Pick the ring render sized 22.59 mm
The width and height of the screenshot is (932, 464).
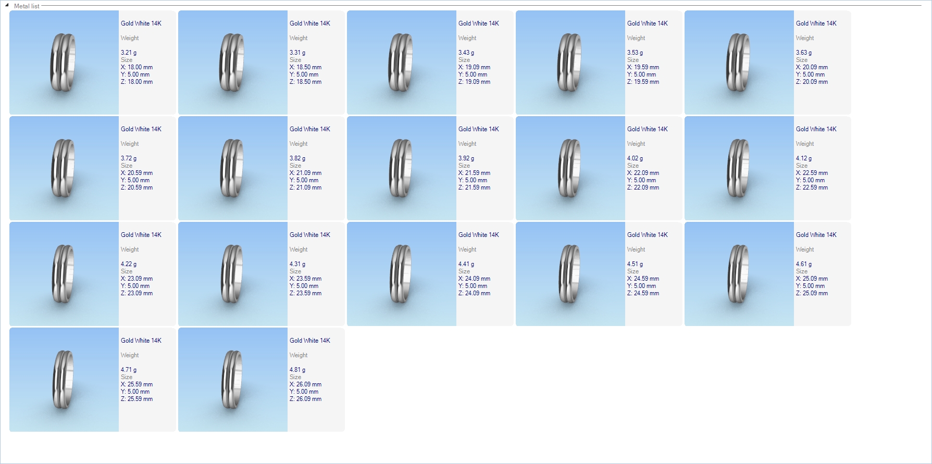tap(739, 168)
